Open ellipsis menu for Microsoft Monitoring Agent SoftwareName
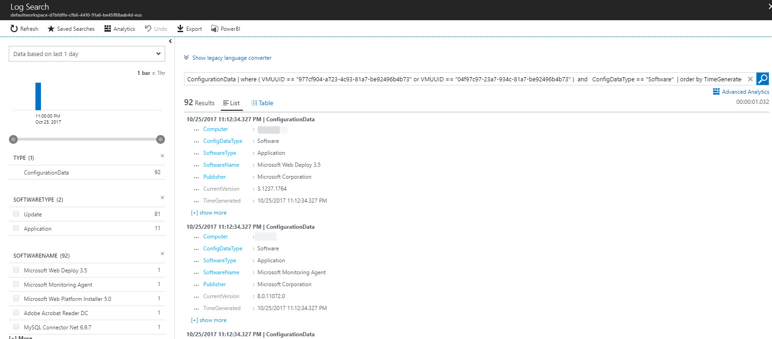This screenshot has width=772, height=339. 196,273
